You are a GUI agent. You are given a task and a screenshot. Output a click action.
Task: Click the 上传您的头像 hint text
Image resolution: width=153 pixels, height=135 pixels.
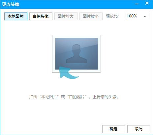pyautogui.click(x=106, y=97)
